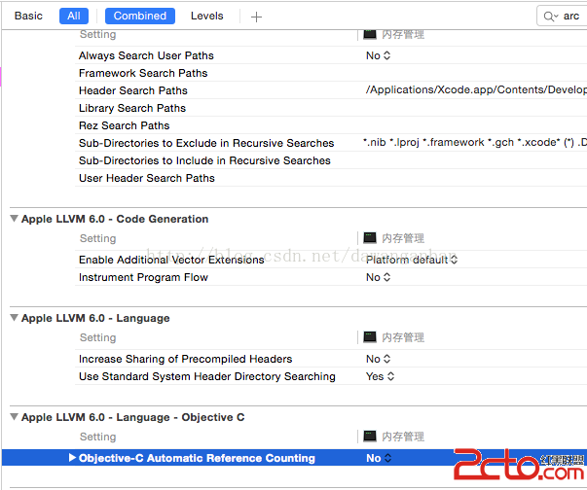Click target icon in Code Generation header
Image resolution: width=587 pixels, height=490 pixels.
[370, 238]
